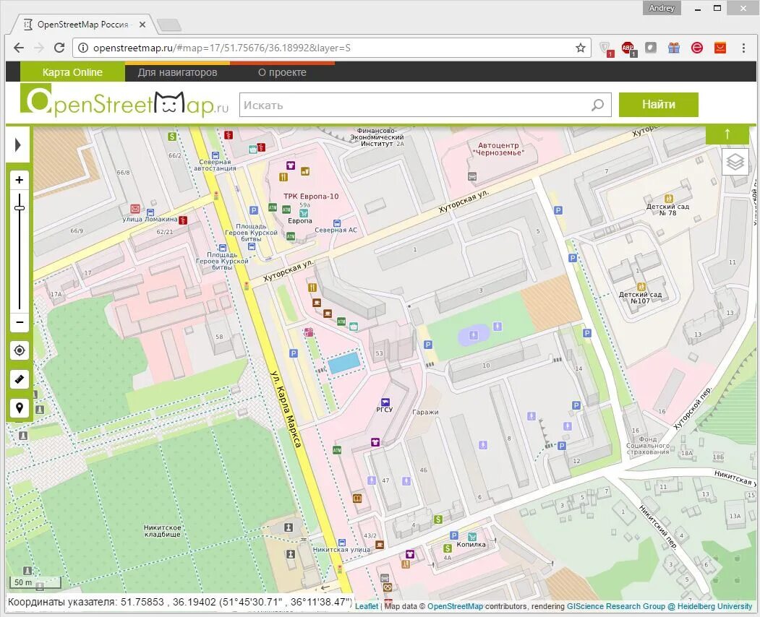760x617 pixels.
Task: Open the OpenStreetMap contributors link
Action: (455, 606)
